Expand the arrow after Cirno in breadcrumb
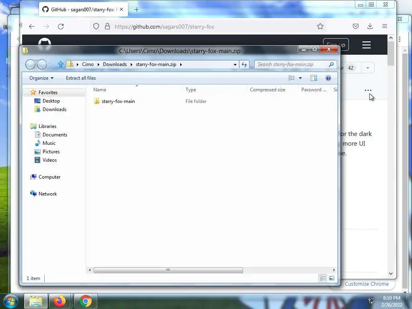 98,64
